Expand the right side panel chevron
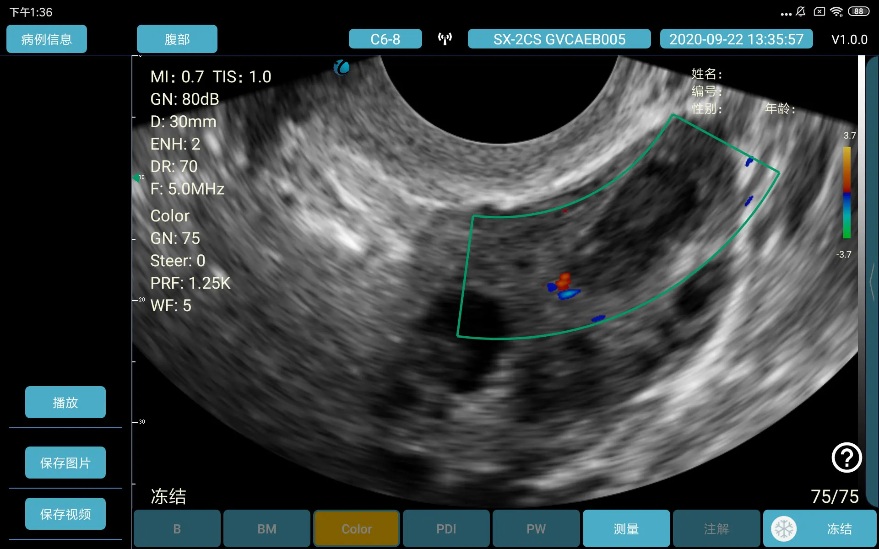 pos(873,281)
